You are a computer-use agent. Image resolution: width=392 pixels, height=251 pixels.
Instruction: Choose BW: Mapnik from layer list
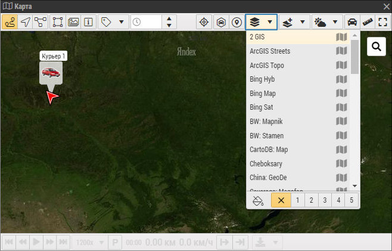point(297,122)
